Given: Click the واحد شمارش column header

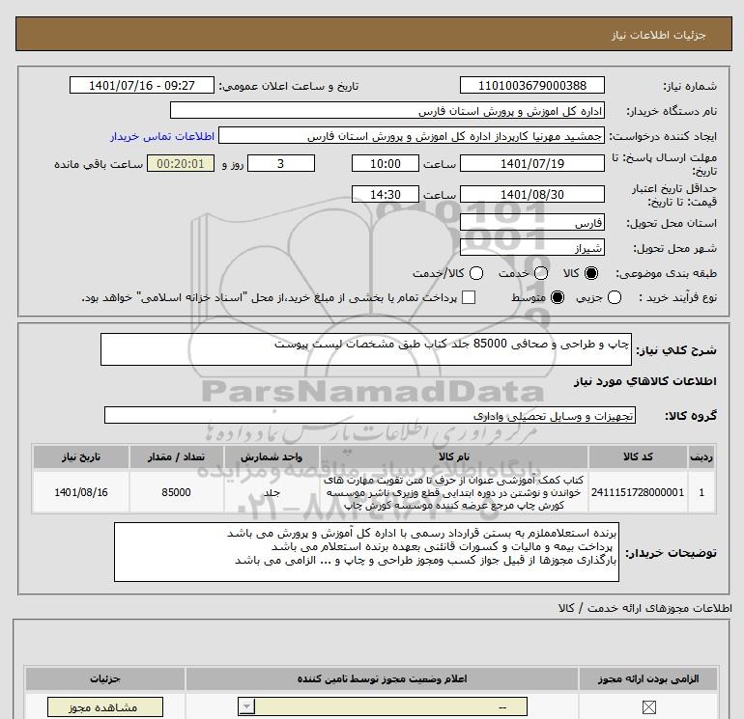Looking at the screenshot, I should [x=272, y=456].
